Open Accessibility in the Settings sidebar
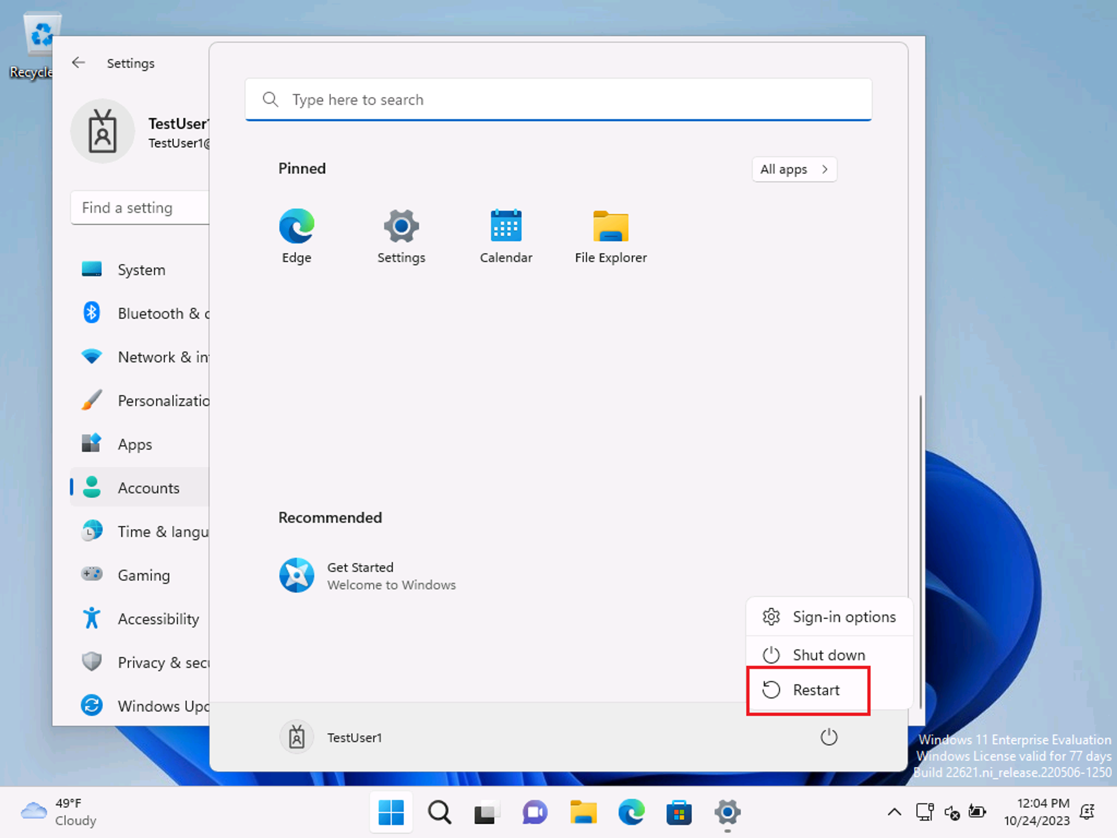1117x838 pixels. (140, 619)
